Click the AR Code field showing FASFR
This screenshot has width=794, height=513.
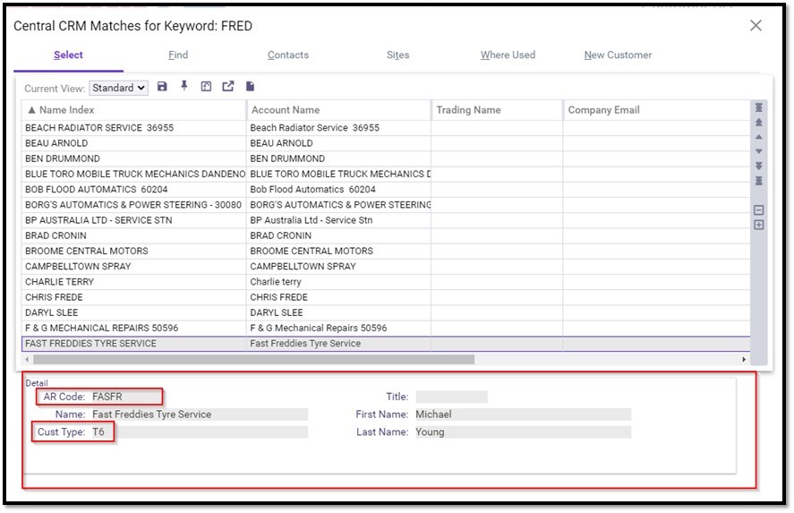click(x=126, y=397)
